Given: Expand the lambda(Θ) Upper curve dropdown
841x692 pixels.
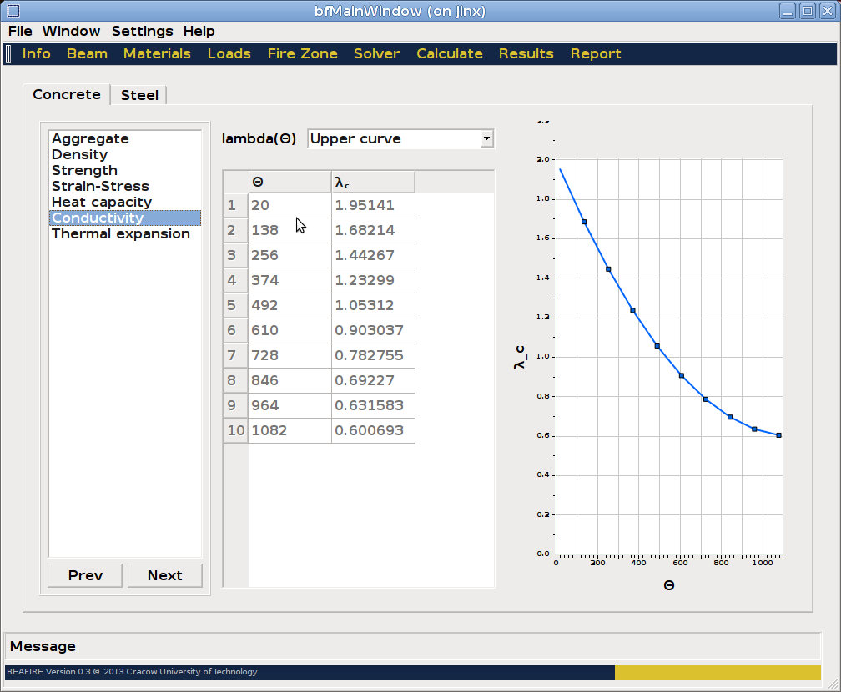Looking at the screenshot, I should point(400,139).
